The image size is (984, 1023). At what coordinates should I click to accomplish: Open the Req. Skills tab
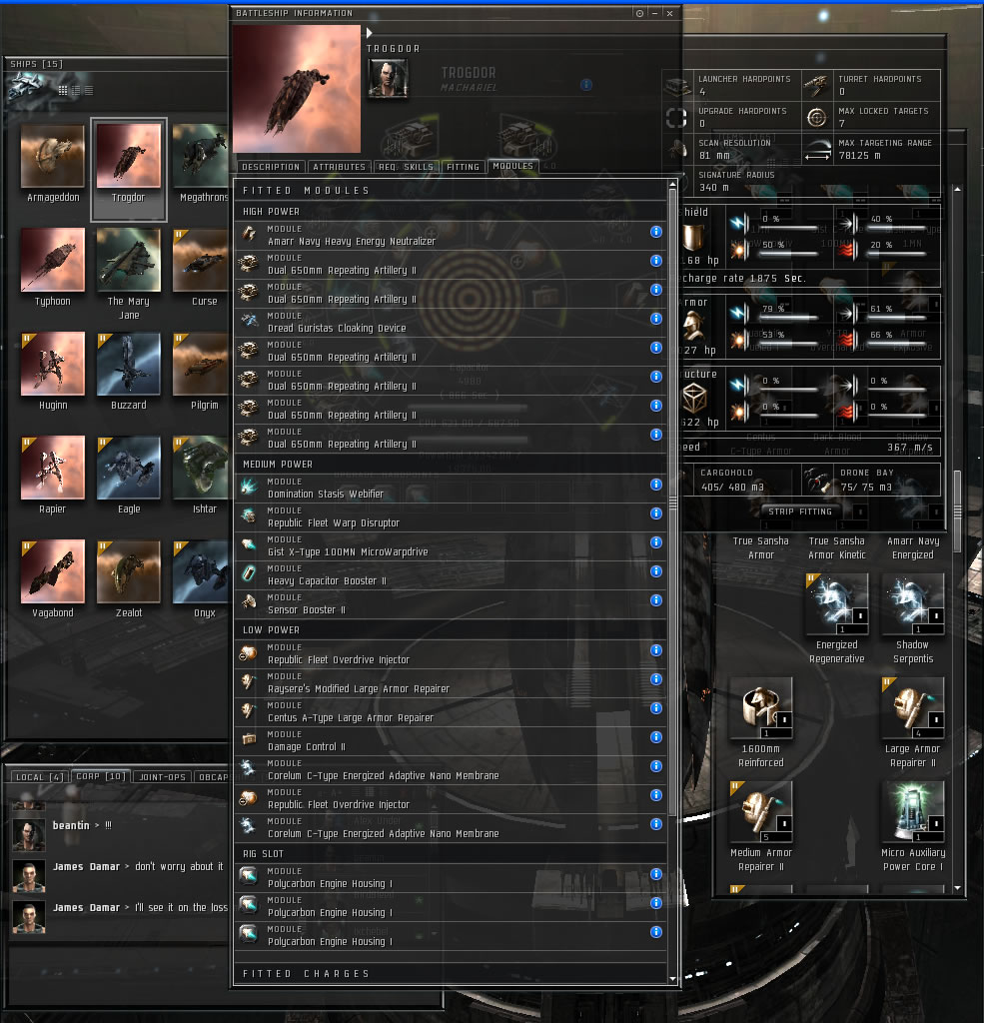(x=406, y=167)
